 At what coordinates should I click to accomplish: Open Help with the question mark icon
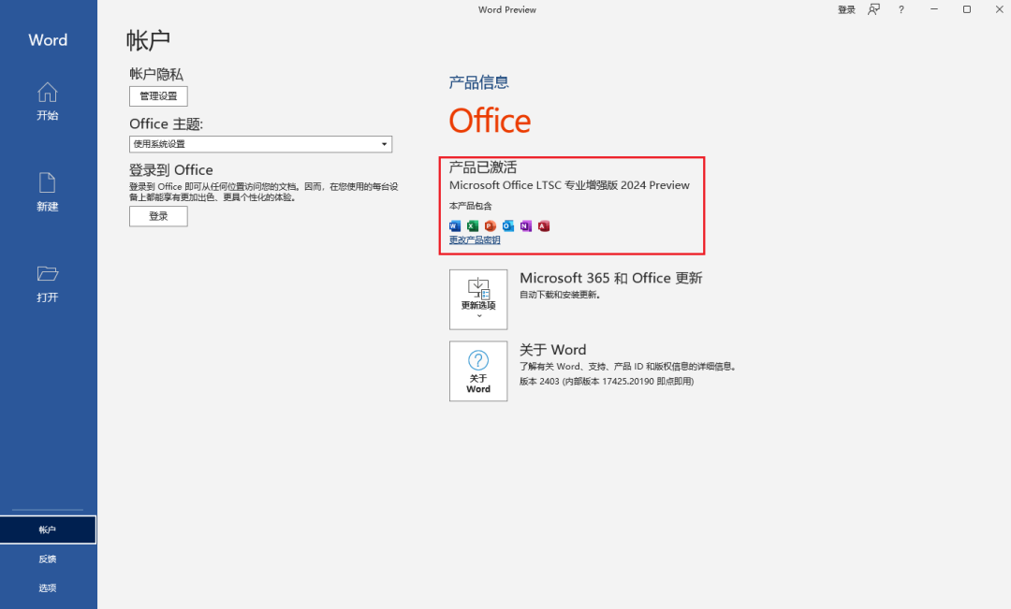(901, 9)
